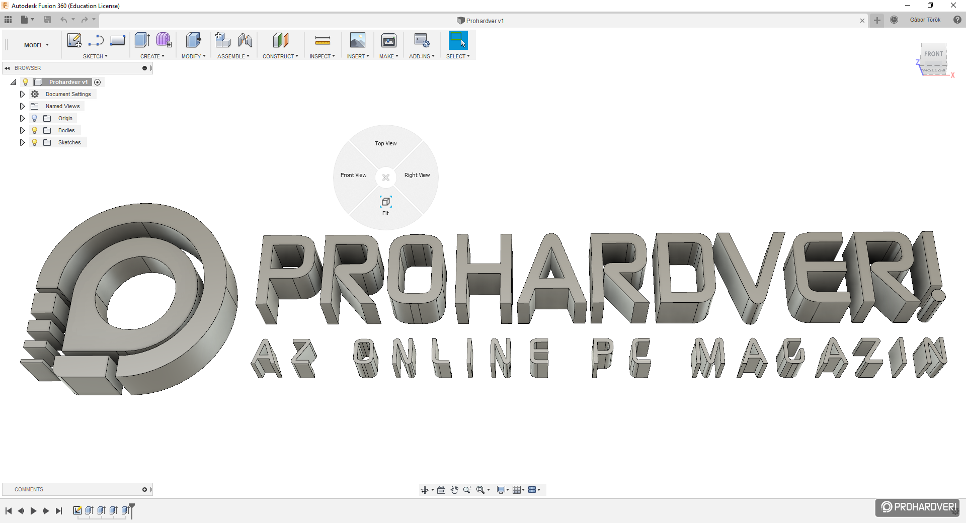Toggle visibility bulb for Sketches folder
This screenshot has height=523, width=966.
34,142
